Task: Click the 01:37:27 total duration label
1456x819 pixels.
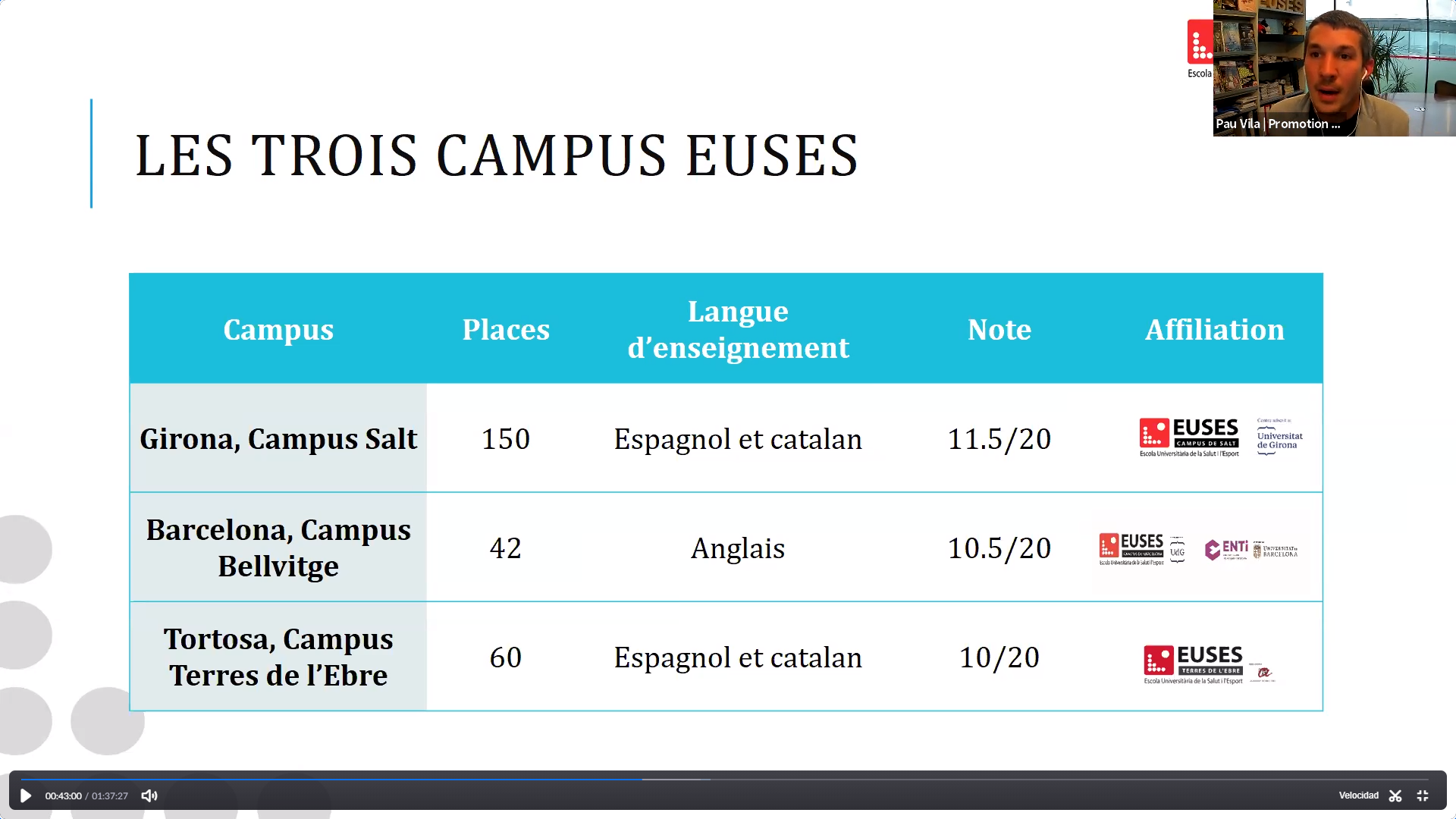Action: point(110,795)
